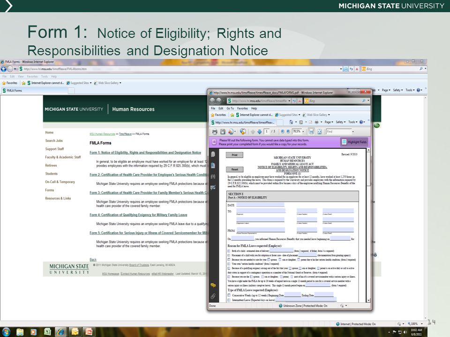Open the Excel icon on the taskbar
The height and width of the screenshot is (337, 450).
pos(47,332)
